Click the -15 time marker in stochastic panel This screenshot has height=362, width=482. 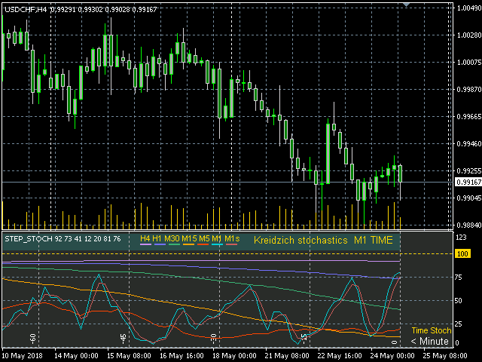click(x=304, y=336)
